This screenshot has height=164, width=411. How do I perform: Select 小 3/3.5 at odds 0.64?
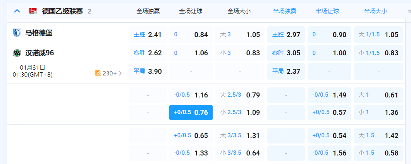point(240,153)
